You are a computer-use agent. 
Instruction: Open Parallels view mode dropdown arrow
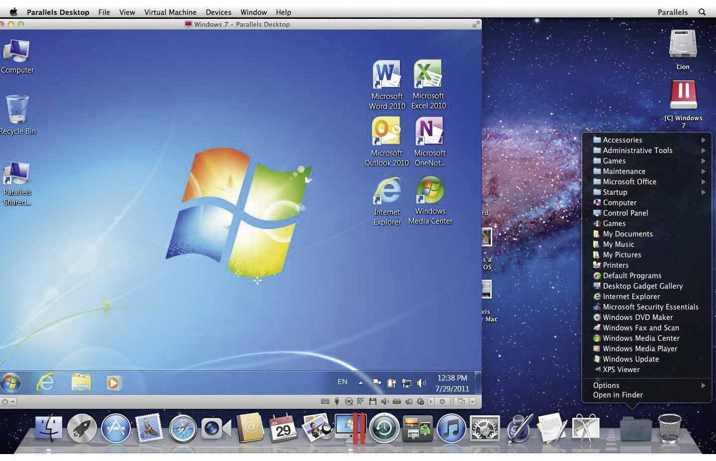point(472,401)
